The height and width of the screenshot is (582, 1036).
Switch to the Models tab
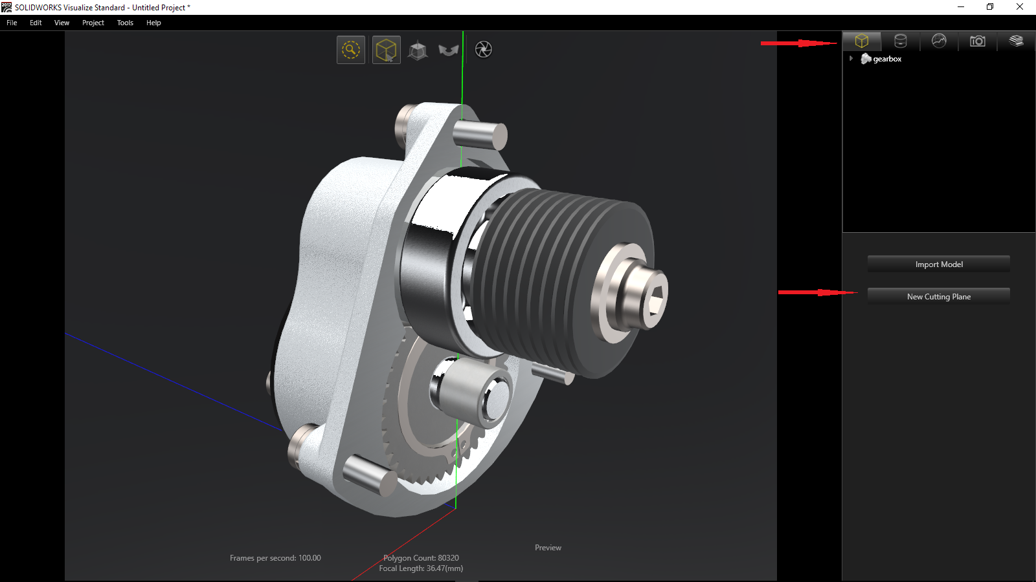click(x=861, y=41)
